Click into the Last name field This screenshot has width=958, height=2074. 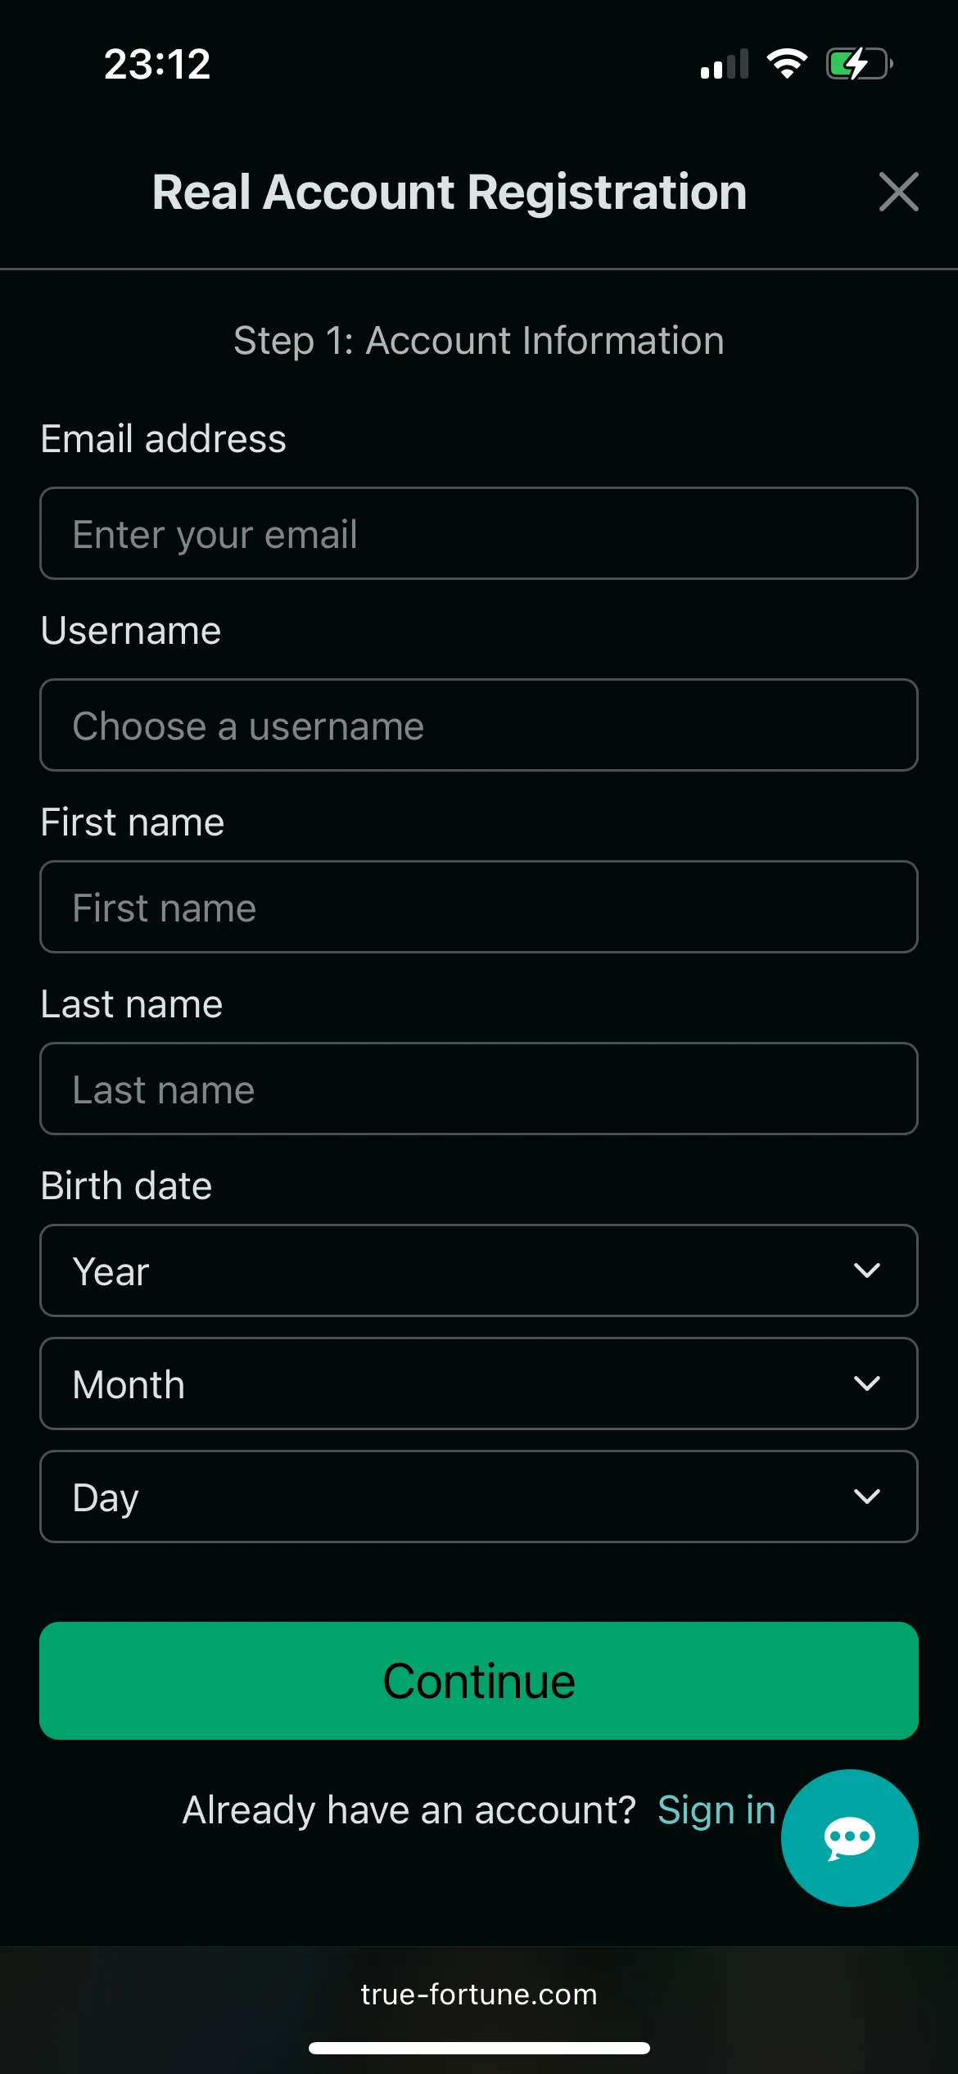pyautogui.click(x=478, y=1089)
